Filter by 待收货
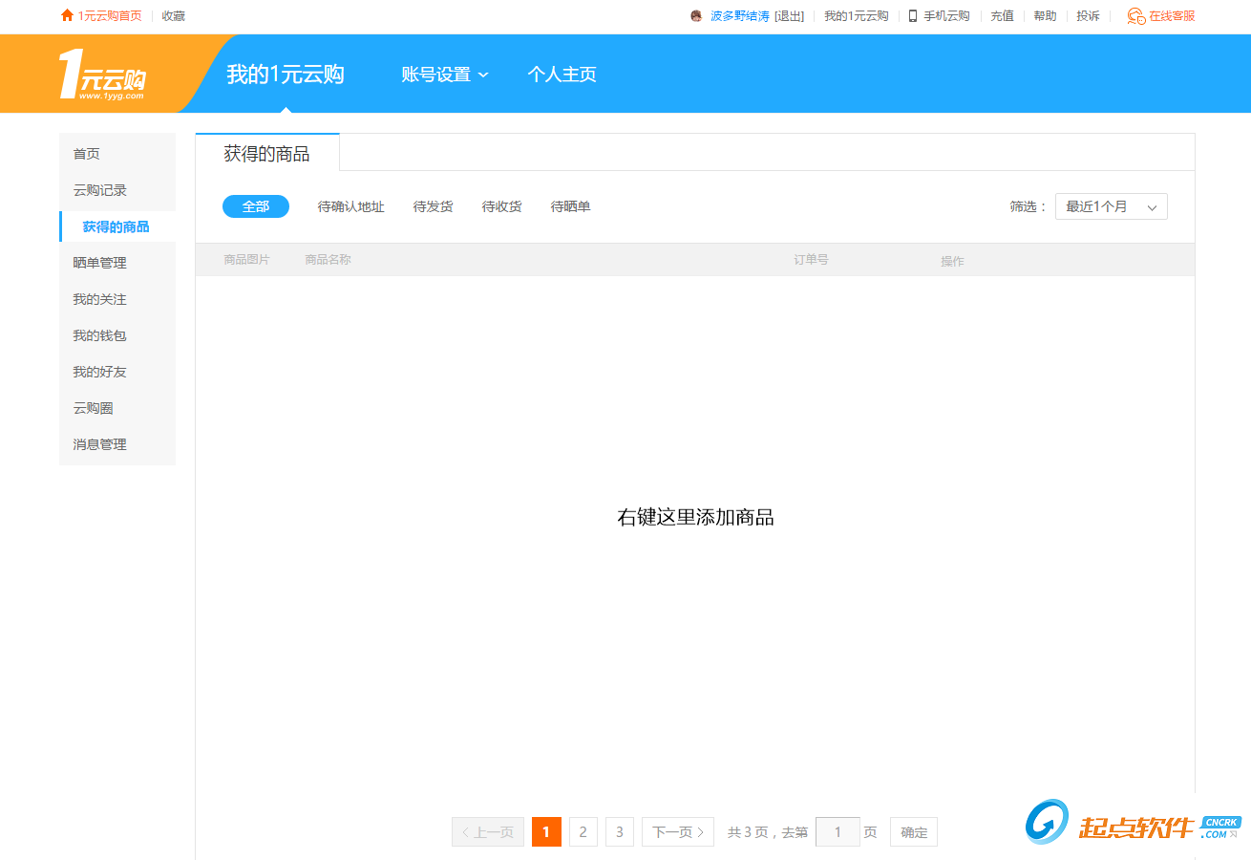This screenshot has width=1251, height=860. [502, 206]
